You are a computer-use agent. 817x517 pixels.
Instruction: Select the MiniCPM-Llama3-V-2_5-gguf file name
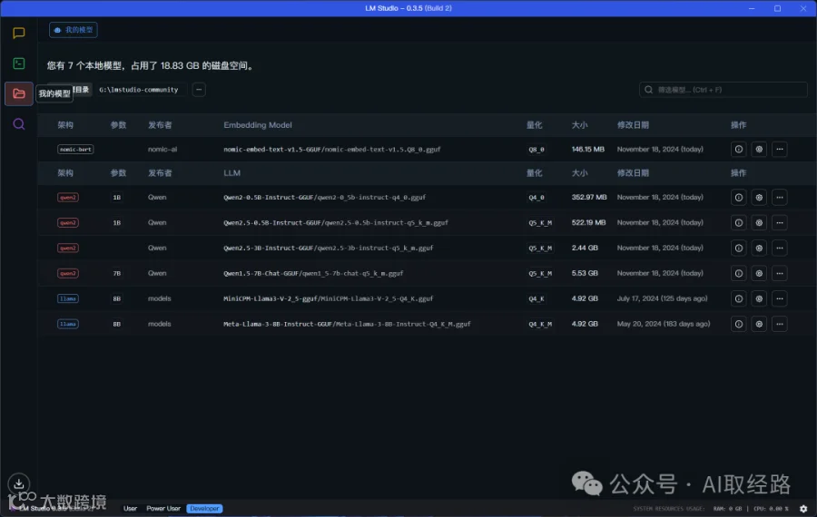[x=329, y=298]
